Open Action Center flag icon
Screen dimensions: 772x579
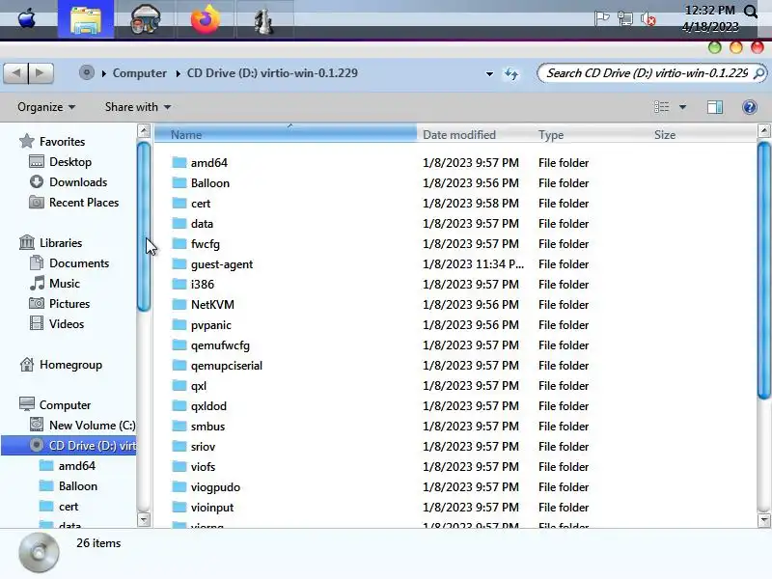[601, 18]
